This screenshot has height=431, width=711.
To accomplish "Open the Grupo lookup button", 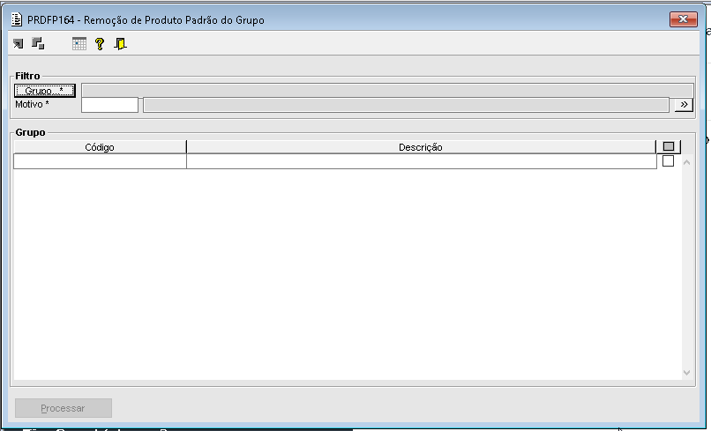I will [44, 91].
